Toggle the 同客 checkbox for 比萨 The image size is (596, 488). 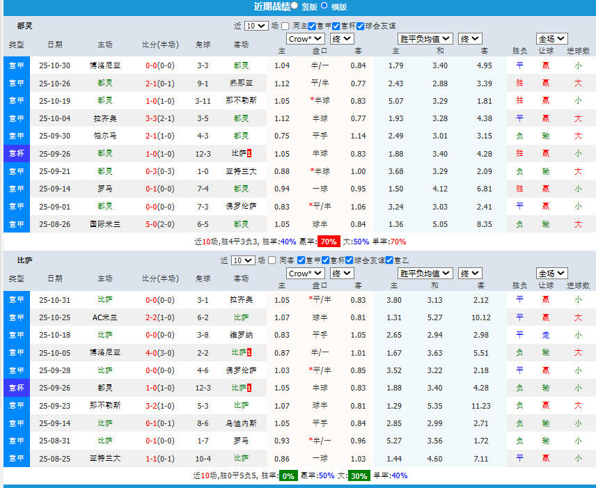click(272, 260)
